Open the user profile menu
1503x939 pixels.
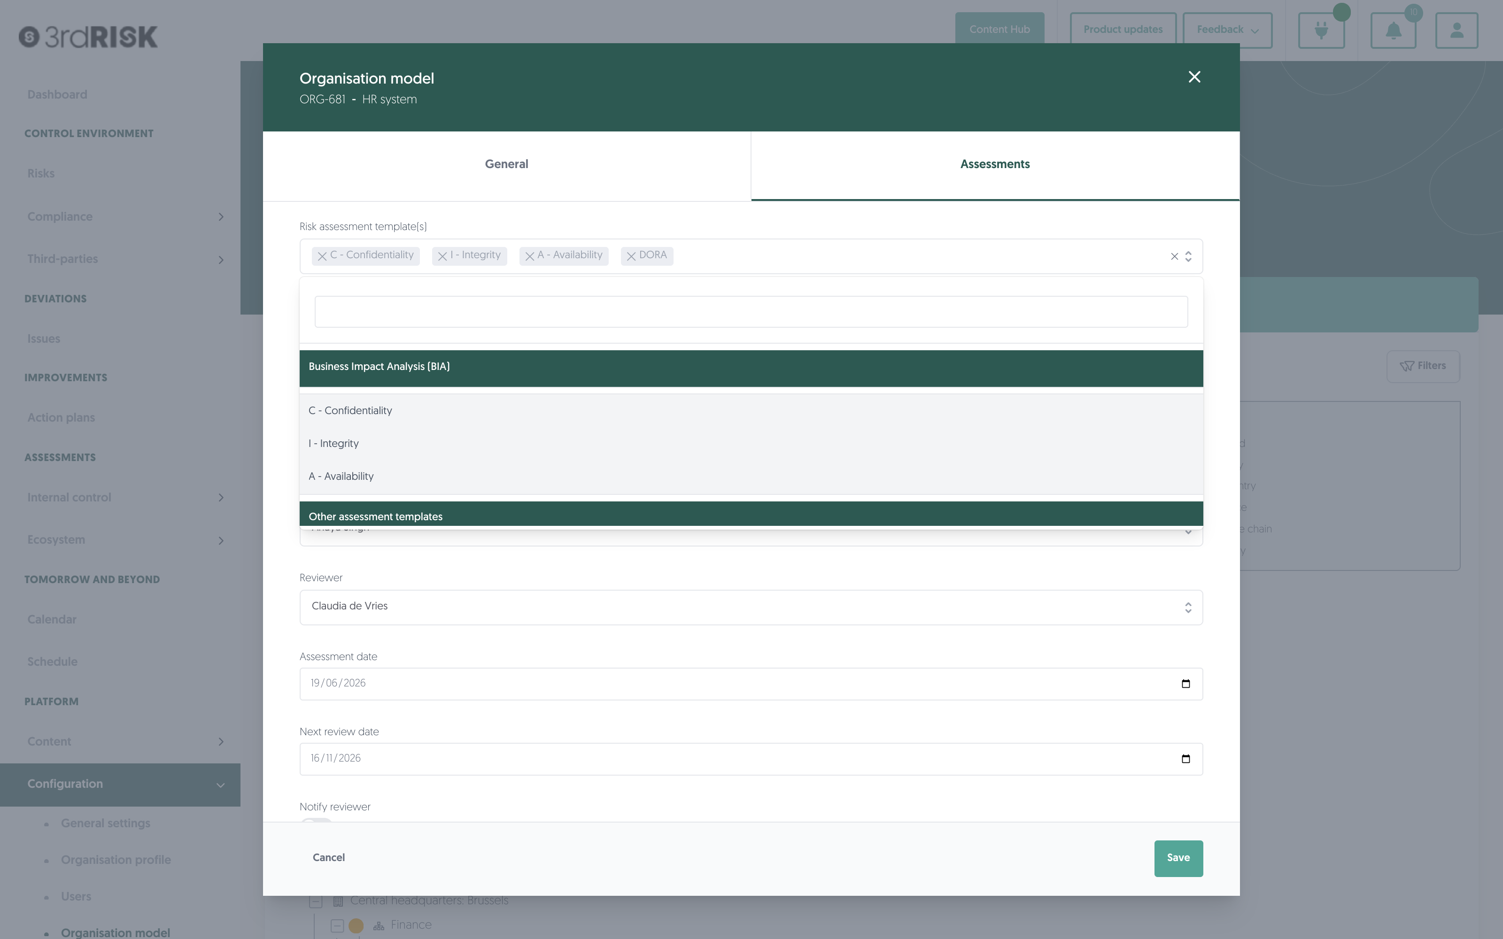(x=1457, y=31)
